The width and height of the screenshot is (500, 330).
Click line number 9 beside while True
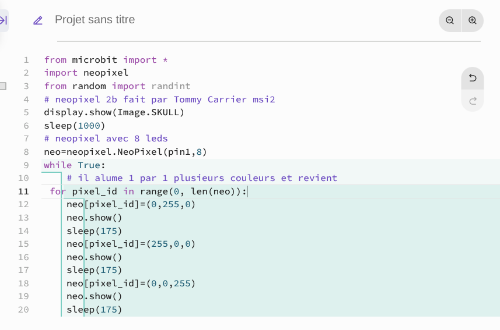pos(26,165)
